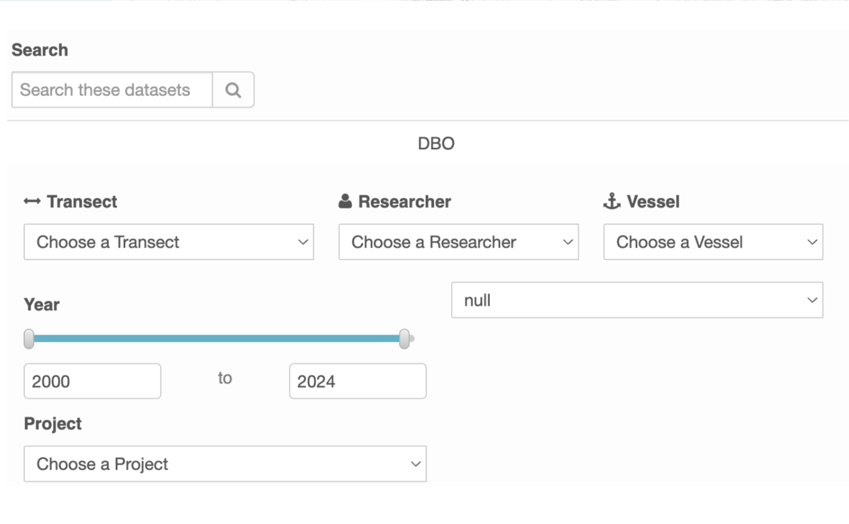Click the start year 2000 field

(92, 381)
